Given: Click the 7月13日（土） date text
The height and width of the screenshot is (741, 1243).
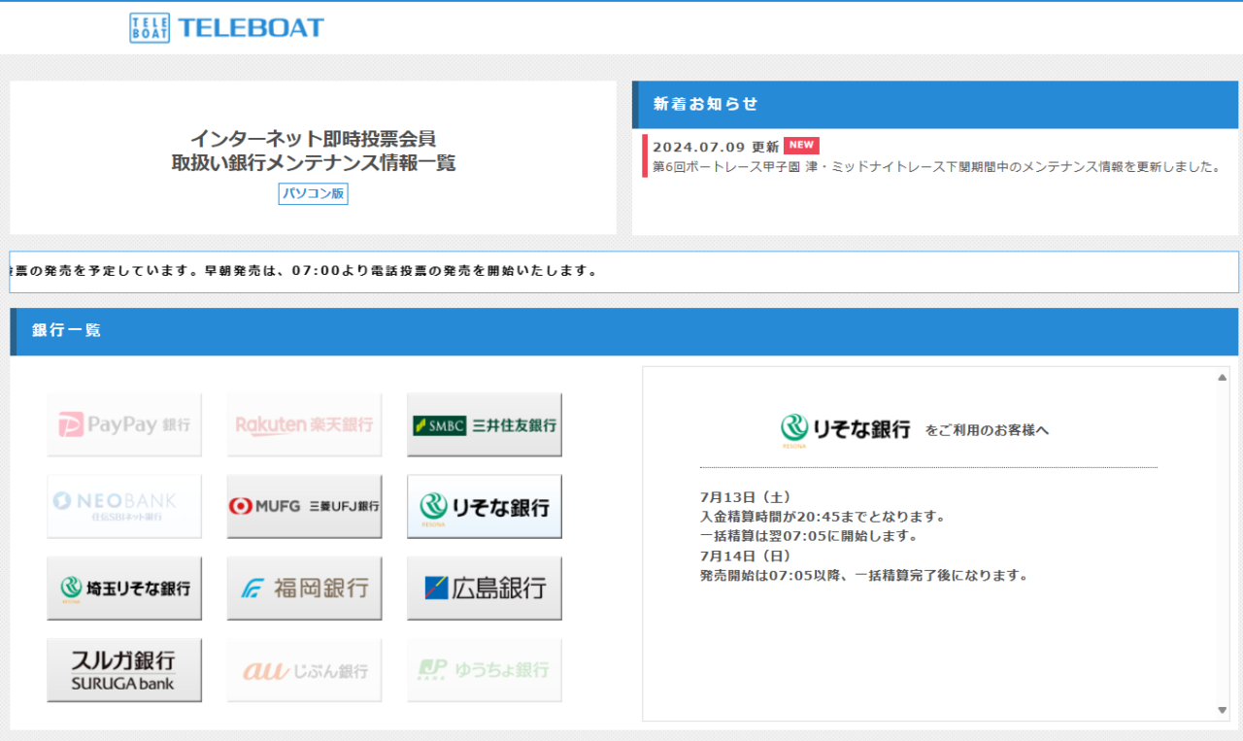Looking at the screenshot, I should 746,497.
